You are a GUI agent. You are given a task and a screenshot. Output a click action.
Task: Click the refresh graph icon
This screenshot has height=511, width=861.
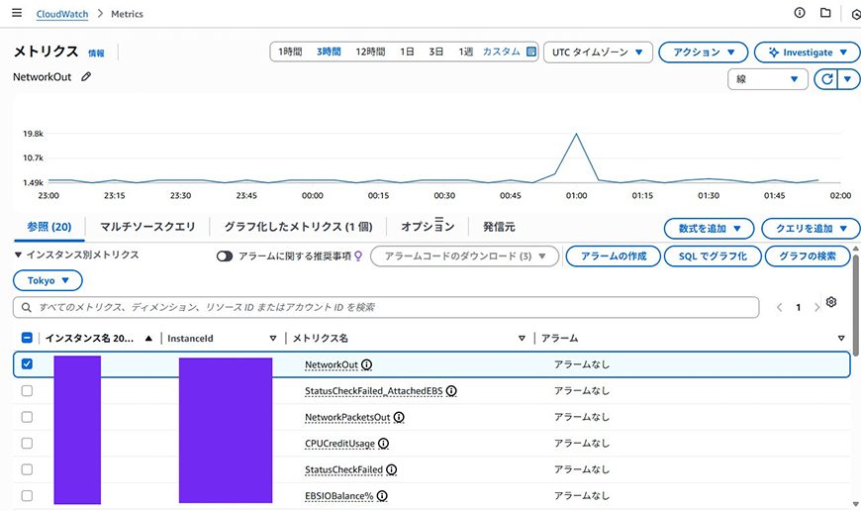pyautogui.click(x=825, y=79)
